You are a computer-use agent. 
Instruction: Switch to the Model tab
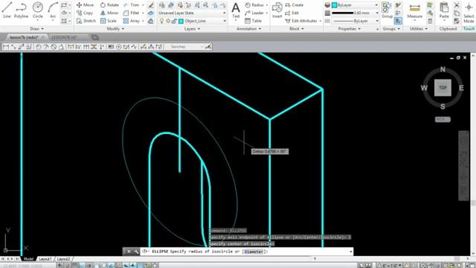click(x=28, y=259)
